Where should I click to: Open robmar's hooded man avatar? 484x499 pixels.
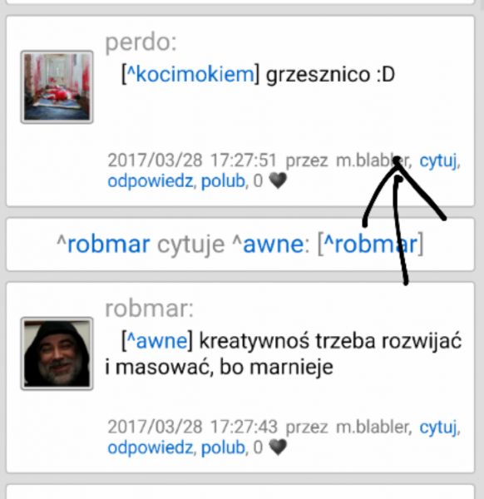[x=57, y=353]
